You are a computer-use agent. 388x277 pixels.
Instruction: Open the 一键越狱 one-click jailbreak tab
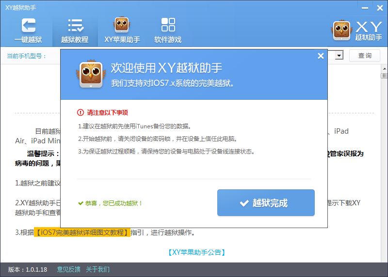click(x=28, y=31)
